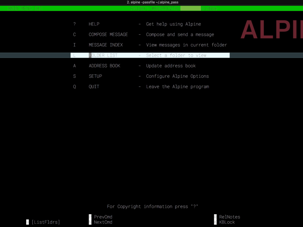Click 'Get help using Alpine' description
This screenshot has width=303, height=227.
173,24
